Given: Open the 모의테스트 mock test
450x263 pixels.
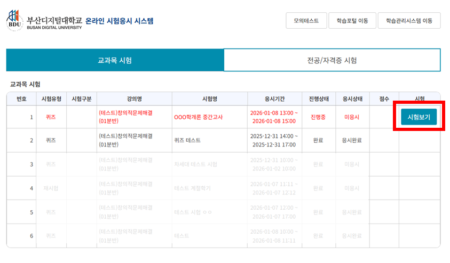Looking at the screenshot, I should (306, 21).
